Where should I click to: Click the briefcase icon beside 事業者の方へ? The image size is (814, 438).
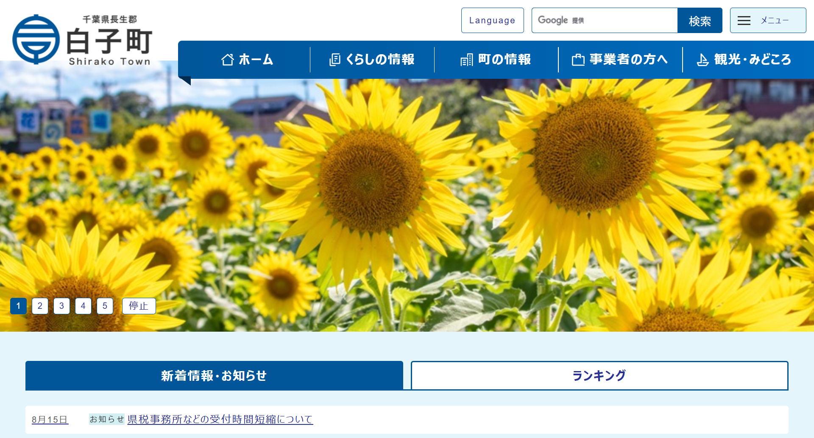tap(578, 60)
